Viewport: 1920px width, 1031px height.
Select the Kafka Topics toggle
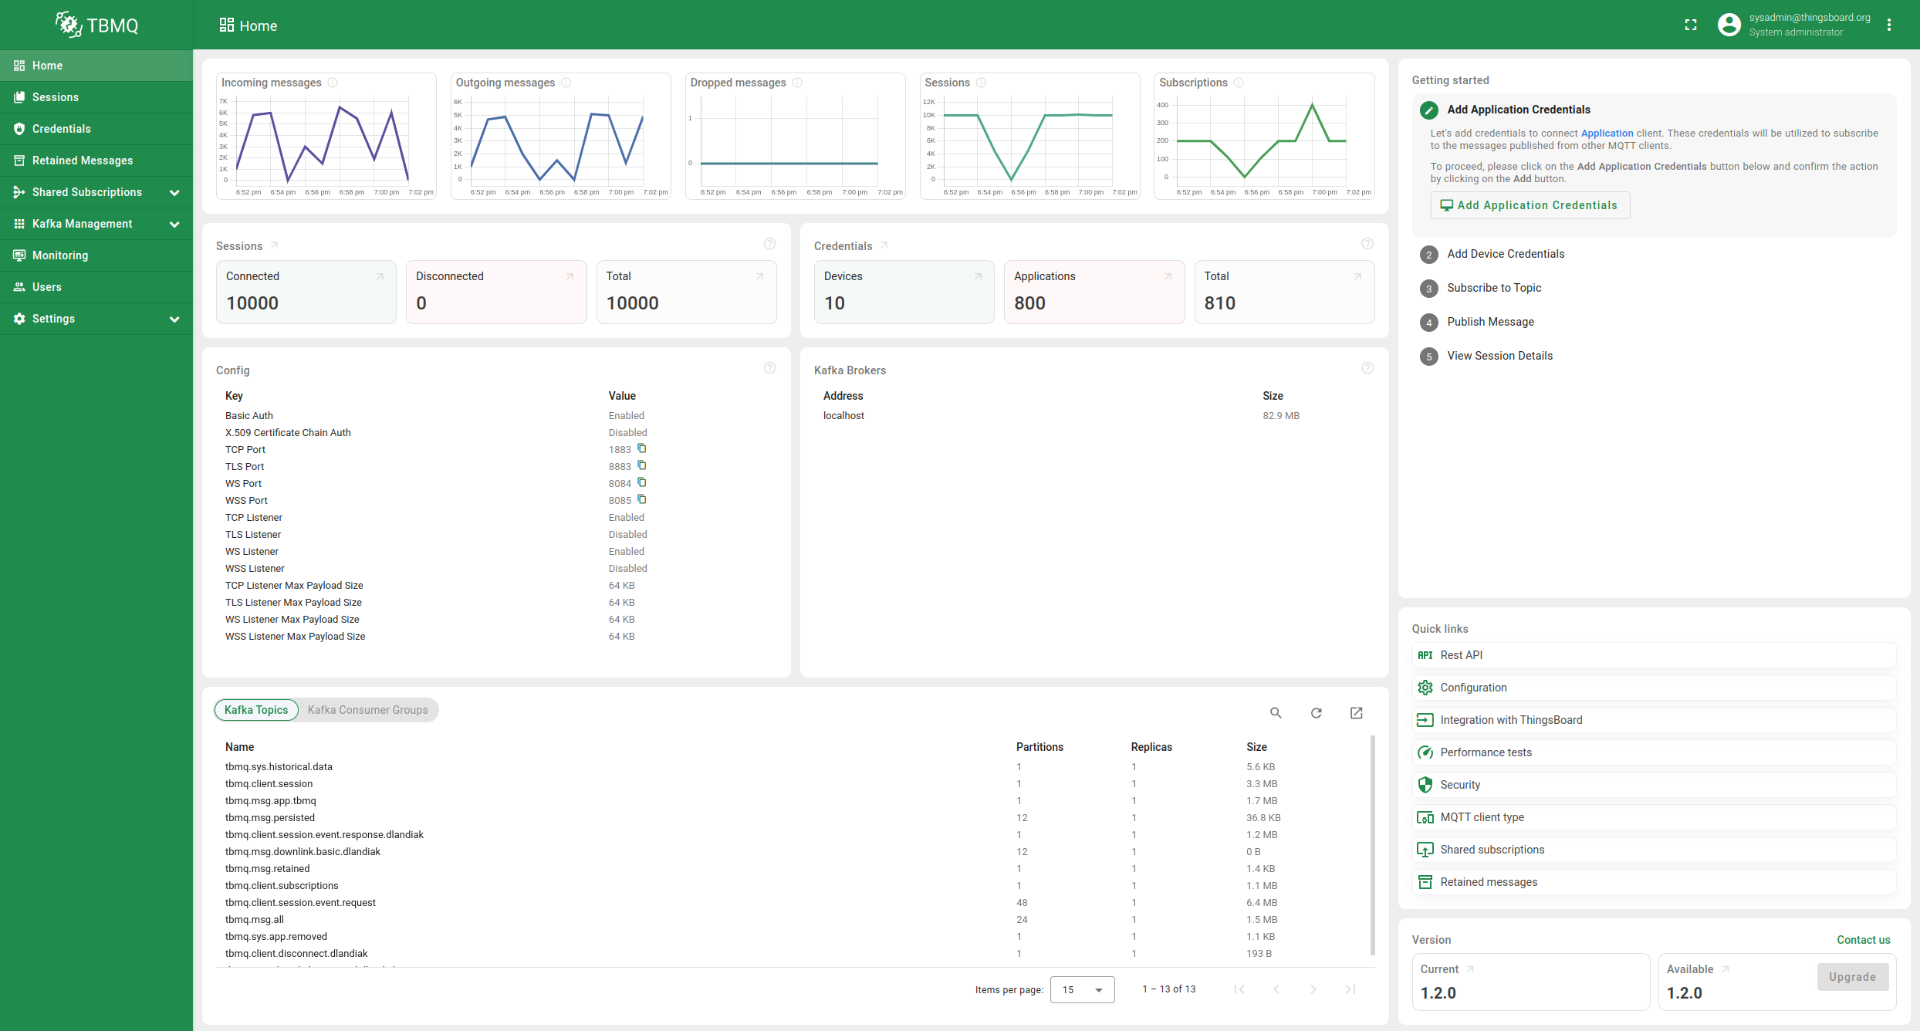click(x=256, y=710)
